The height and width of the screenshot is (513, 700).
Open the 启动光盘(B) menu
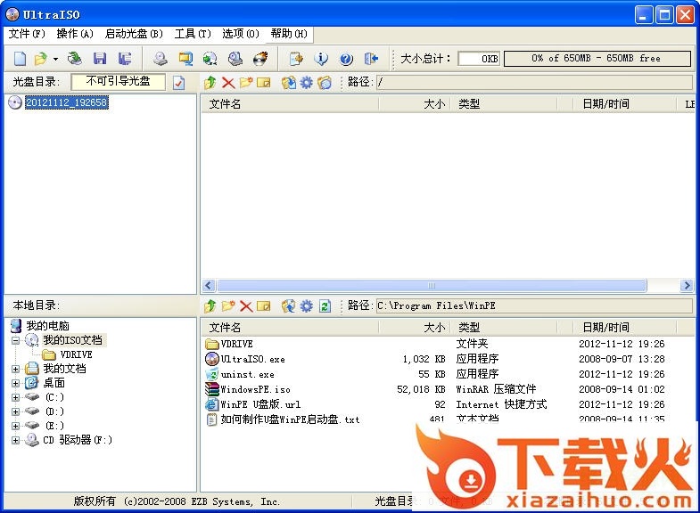(134, 34)
